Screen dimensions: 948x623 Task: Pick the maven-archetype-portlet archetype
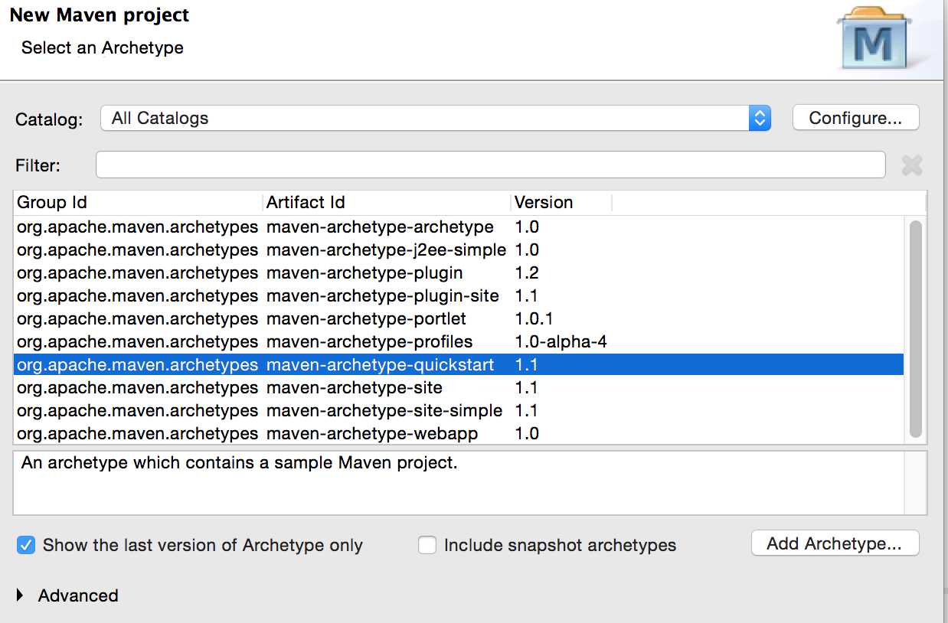click(x=366, y=319)
